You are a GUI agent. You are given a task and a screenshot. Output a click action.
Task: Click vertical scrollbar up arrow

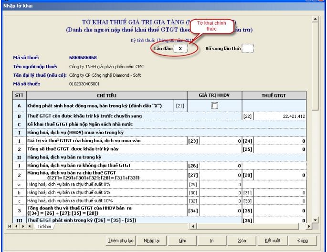[x=315, y=19]
